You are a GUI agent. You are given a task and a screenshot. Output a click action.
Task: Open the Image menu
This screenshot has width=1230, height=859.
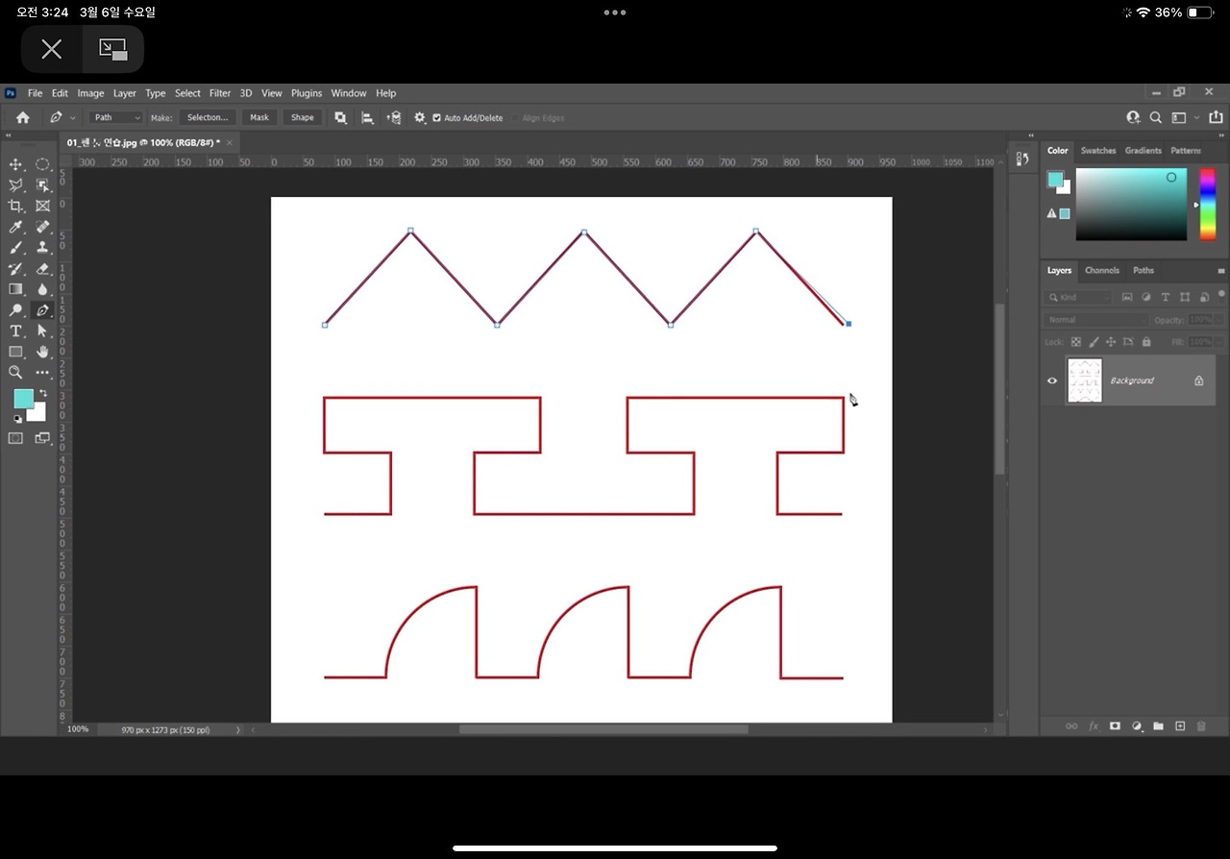90,93
